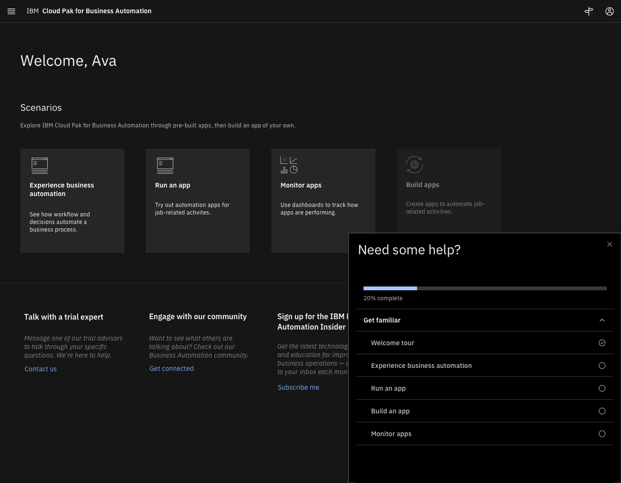Viewport: 621px width, 483px height.
Task: Open the Experience business automation scenario card
Action: (x=72, y=201)
